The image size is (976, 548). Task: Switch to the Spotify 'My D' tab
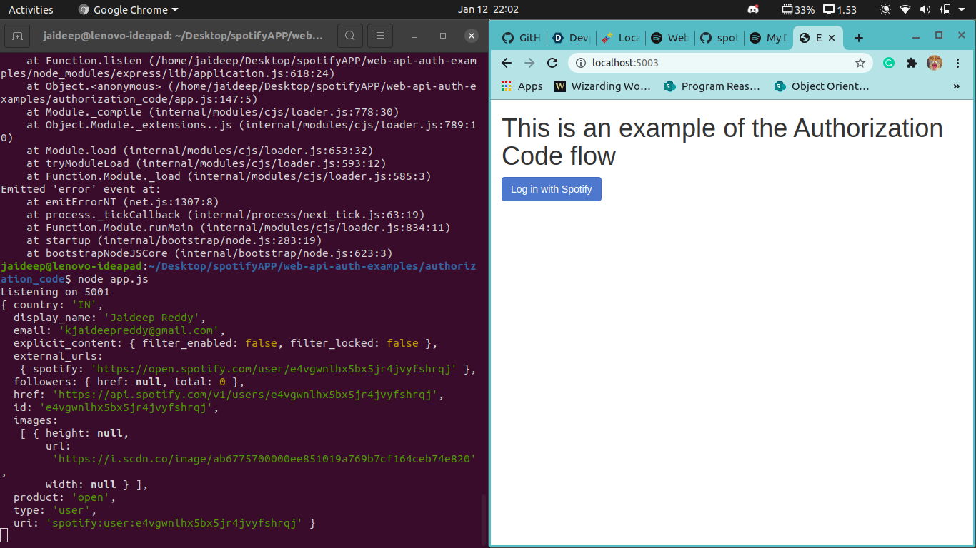pyautogui.click(x=769, y=38)
